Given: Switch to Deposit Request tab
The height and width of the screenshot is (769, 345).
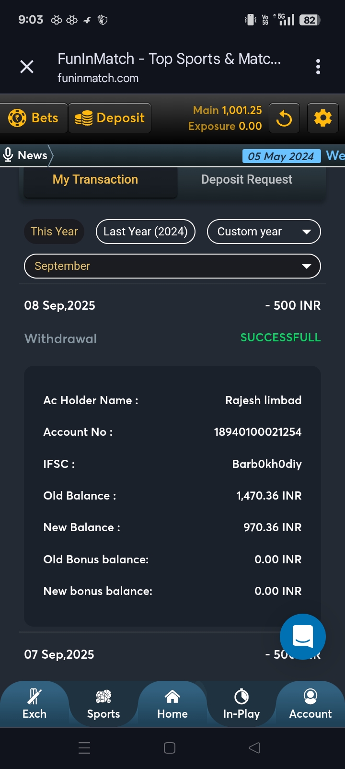Looking at the screenshot, I should tap(247, 180).
